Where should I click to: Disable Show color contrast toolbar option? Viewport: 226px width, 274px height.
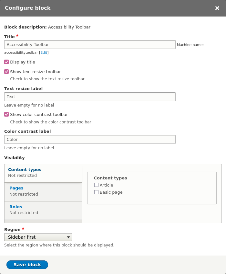click(6, 114)
